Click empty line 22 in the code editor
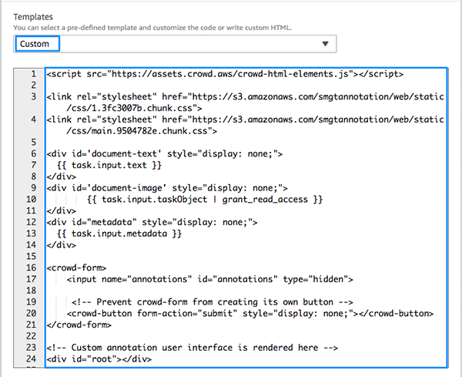 coord(246,337)
